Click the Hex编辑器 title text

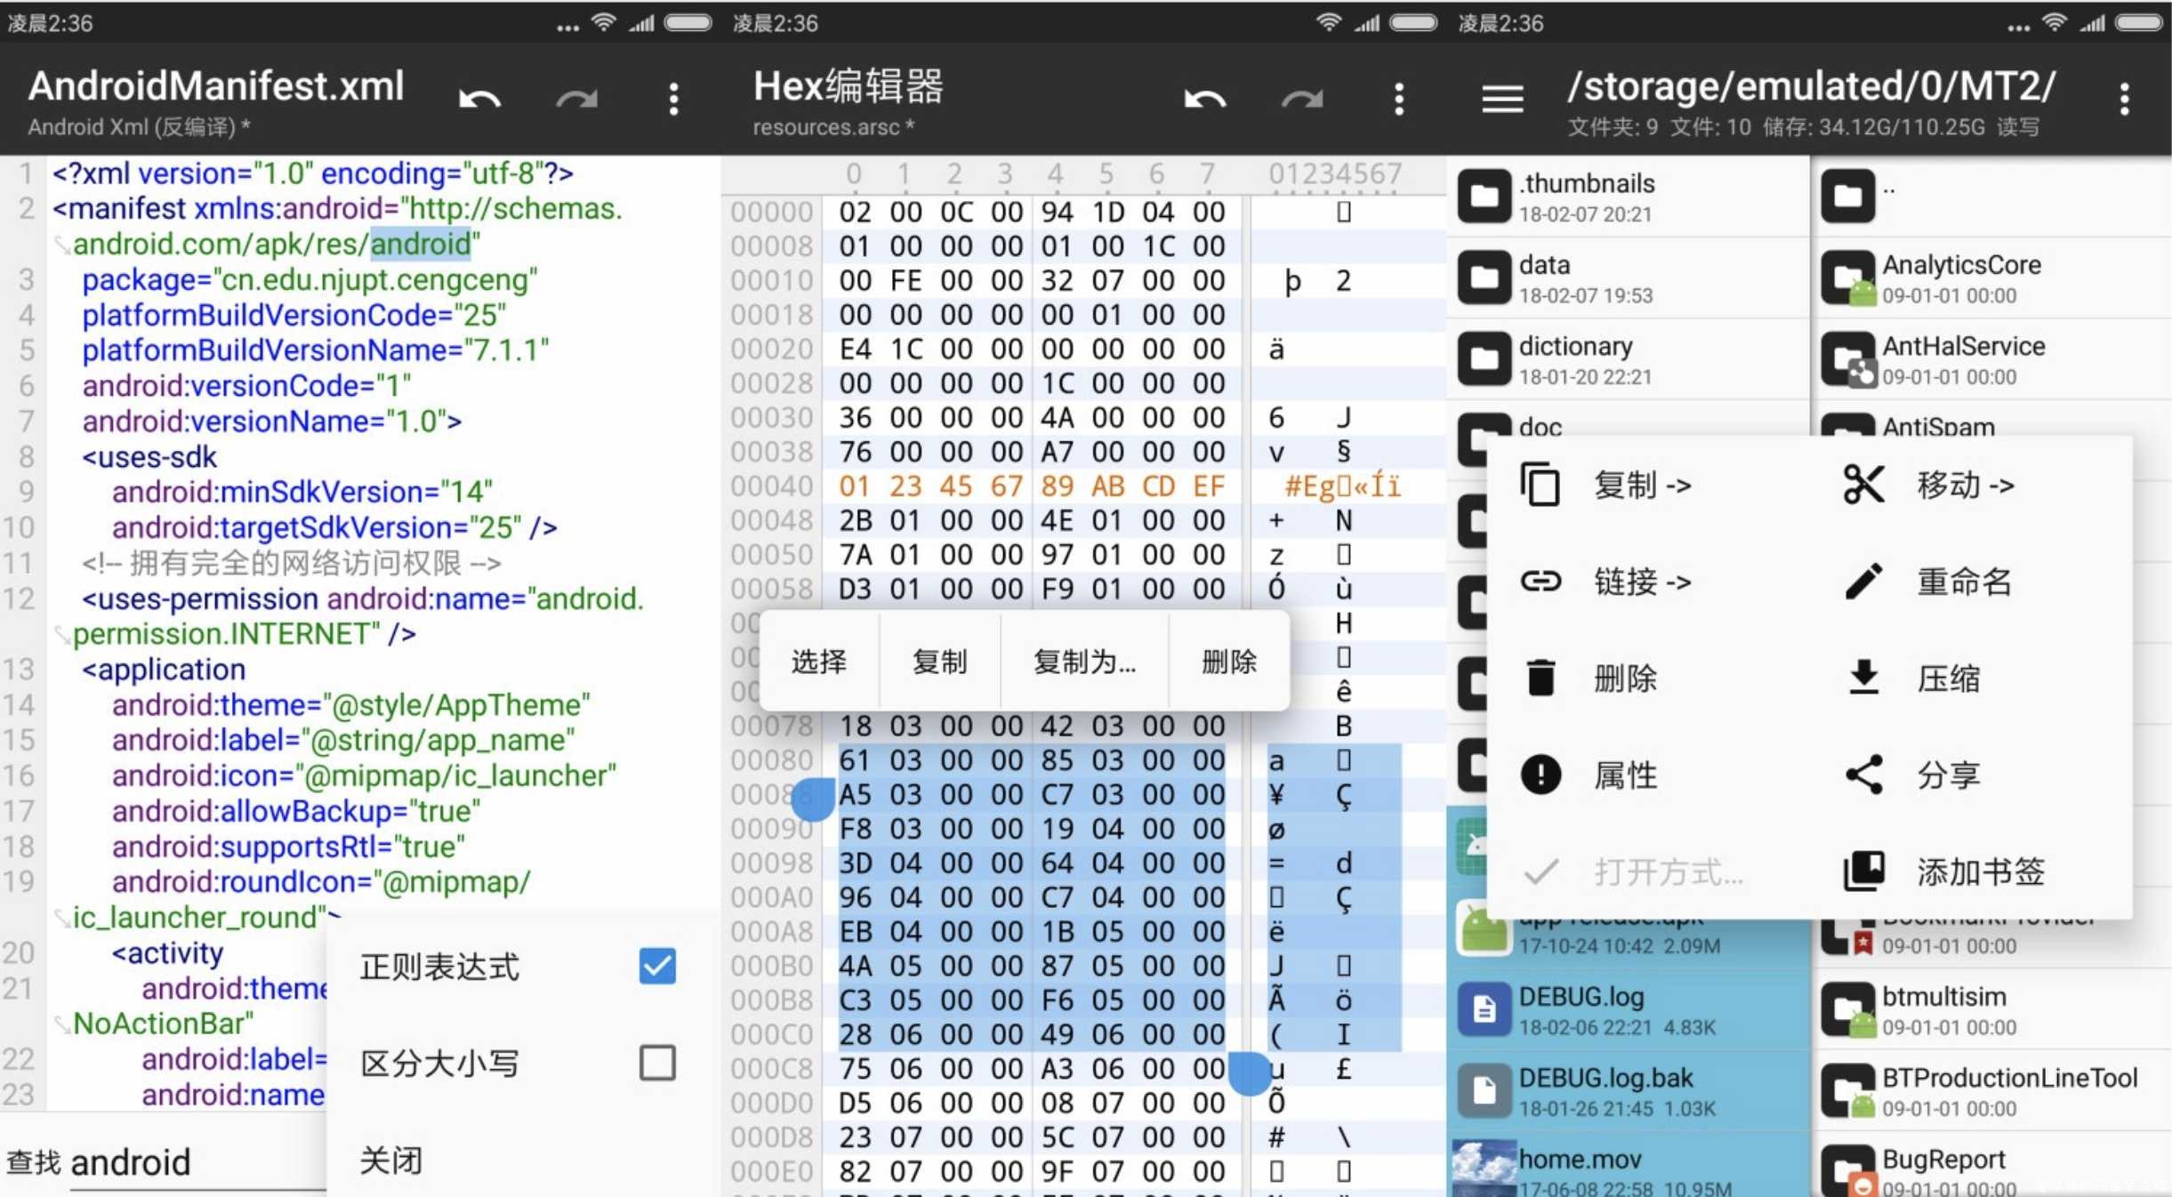[848, 86]
